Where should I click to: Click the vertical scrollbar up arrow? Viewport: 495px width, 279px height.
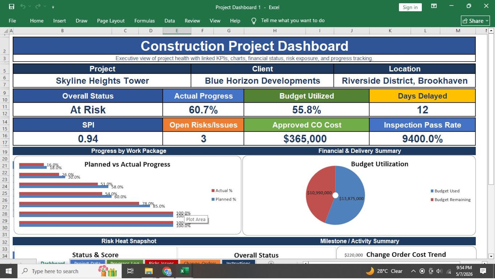click(491, 31)
